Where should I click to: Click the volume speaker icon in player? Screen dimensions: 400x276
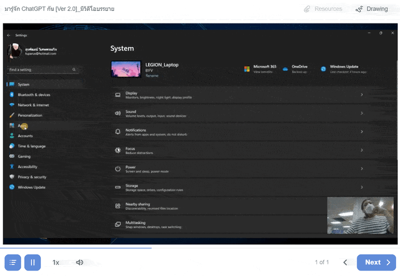point(80,262)
